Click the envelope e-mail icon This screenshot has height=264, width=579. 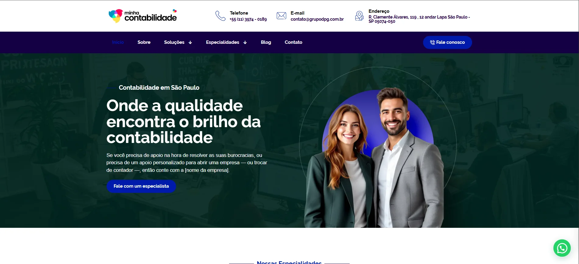pos(281,16)
